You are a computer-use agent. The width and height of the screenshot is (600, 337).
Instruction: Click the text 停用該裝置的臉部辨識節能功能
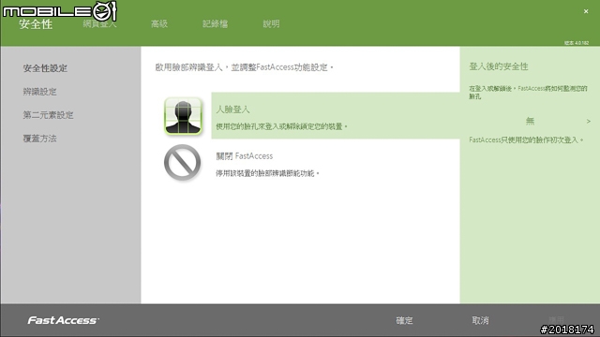[267, 173]
